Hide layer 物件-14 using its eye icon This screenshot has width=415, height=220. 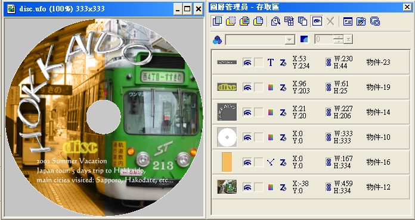coord(247,112)
